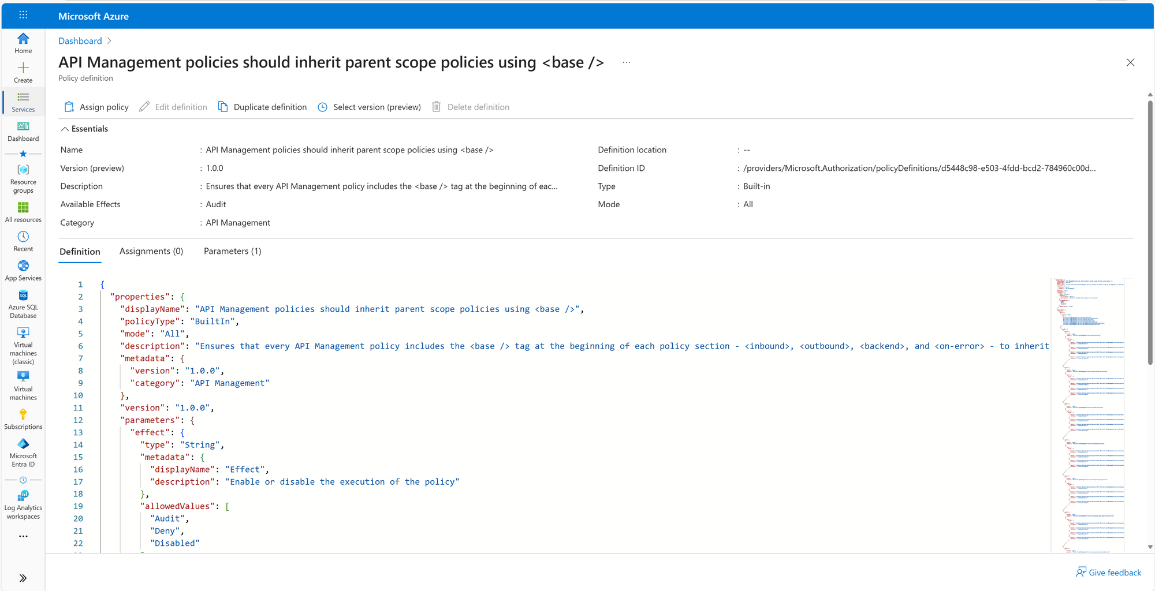Open Virtual machines in sidebar

tap(23, 386)
